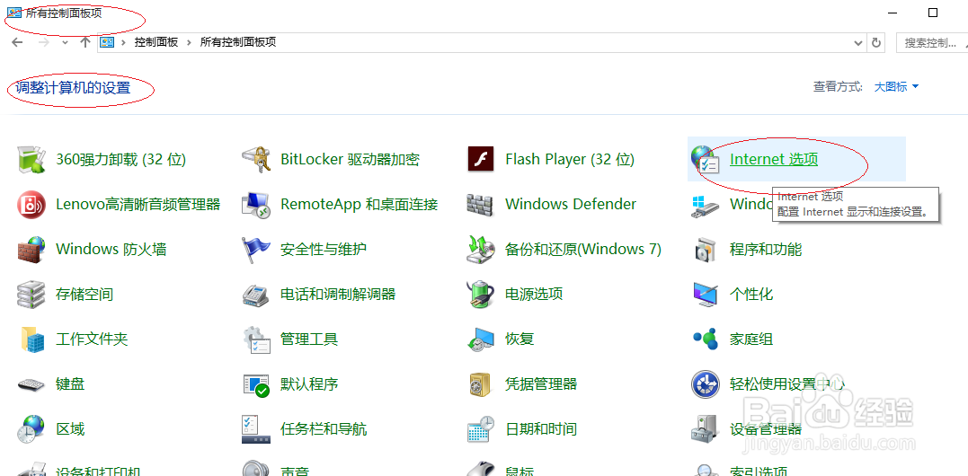Open the 360强力卸载 icon

[x=31, y=159]
